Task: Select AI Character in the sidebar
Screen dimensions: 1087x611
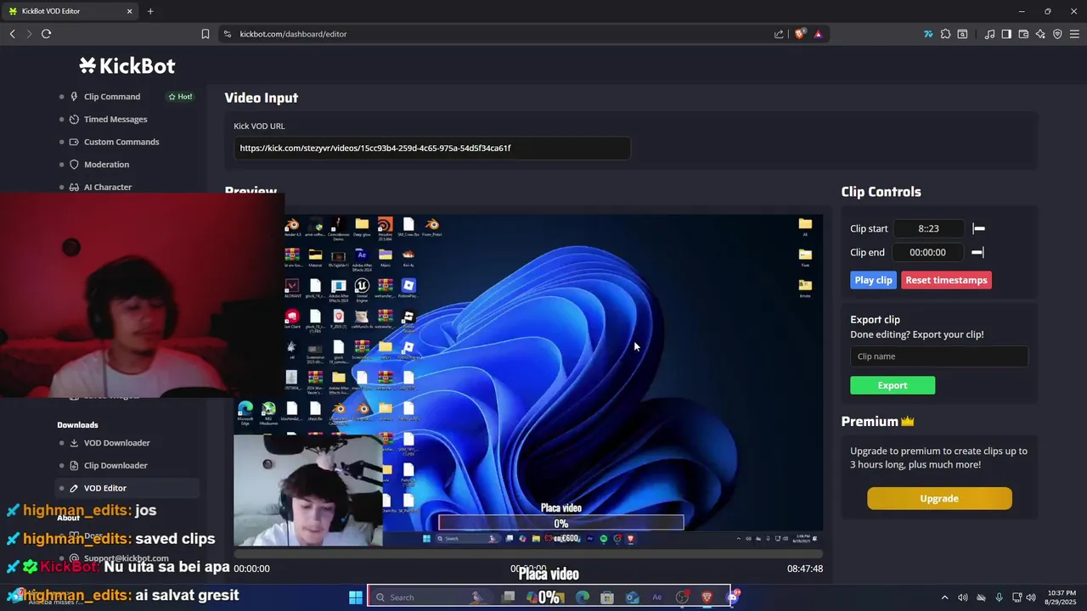Action: tap(127, 187)
